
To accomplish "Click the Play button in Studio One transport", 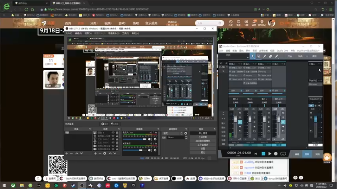I will [270, 154].
